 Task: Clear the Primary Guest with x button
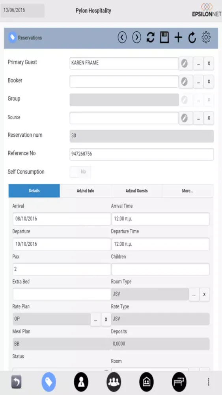click(x=209, y=63)
